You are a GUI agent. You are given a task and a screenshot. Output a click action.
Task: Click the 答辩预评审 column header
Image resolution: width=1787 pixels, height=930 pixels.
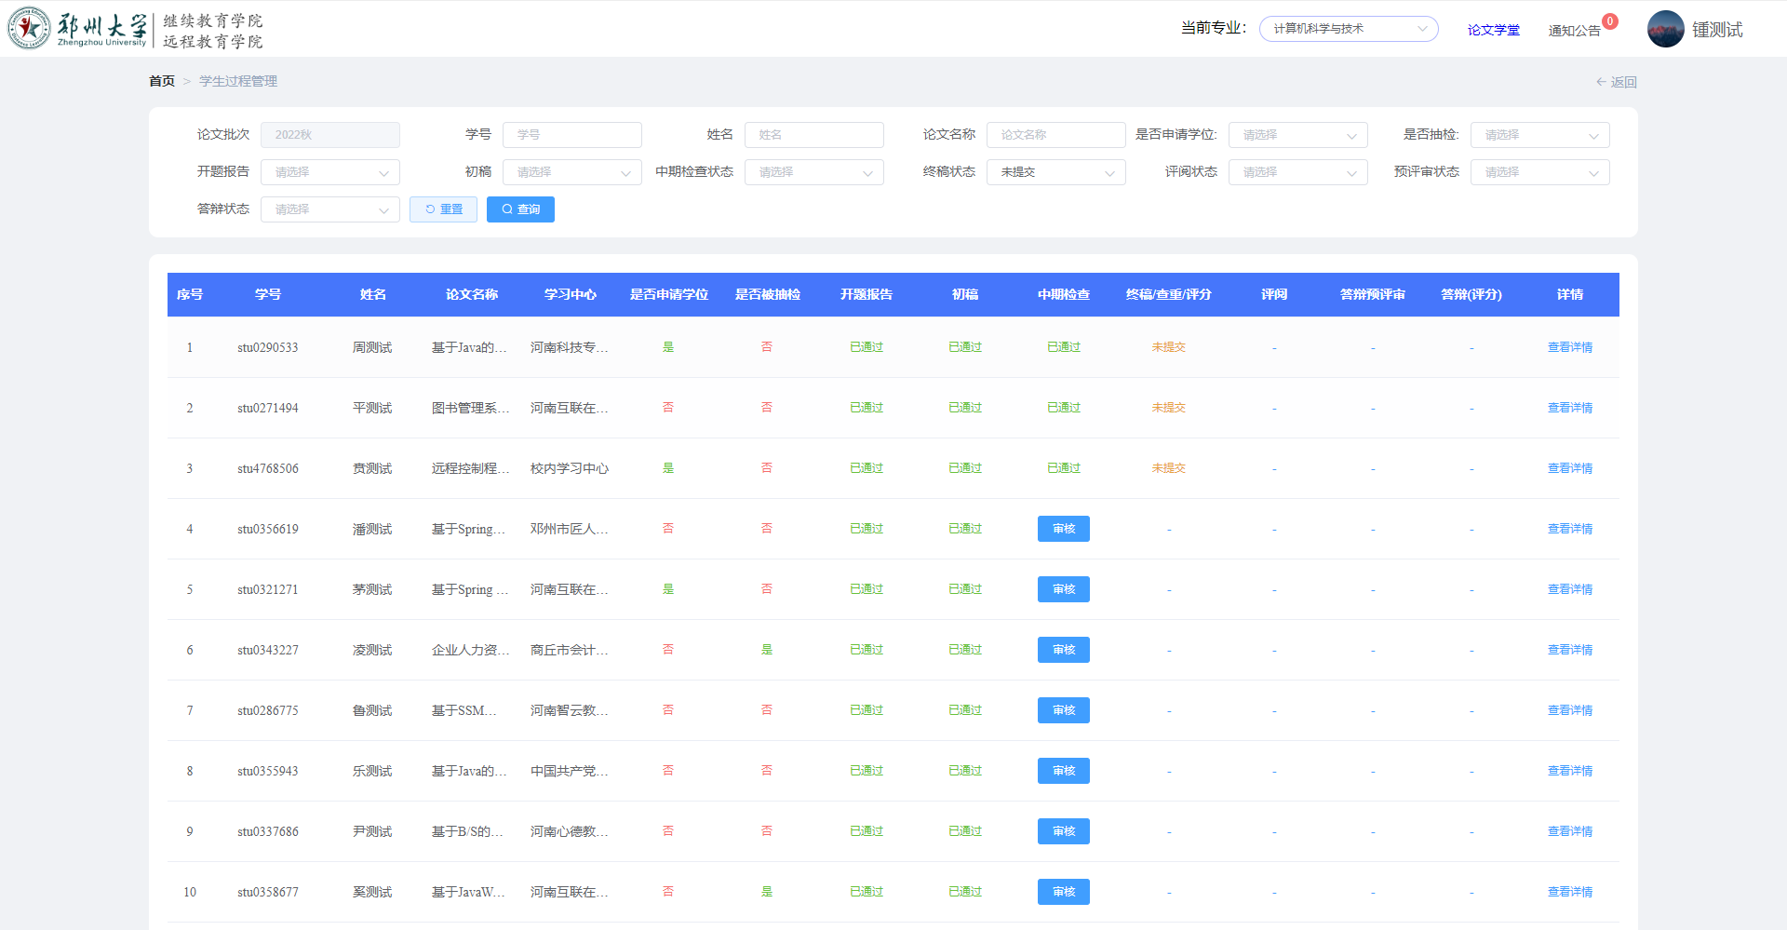(1373, 294)
